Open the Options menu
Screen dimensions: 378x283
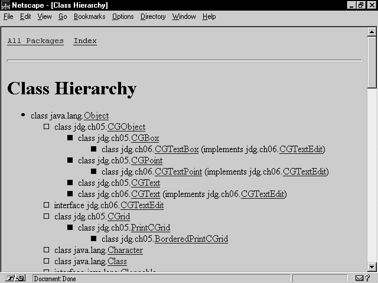(123, 17)
